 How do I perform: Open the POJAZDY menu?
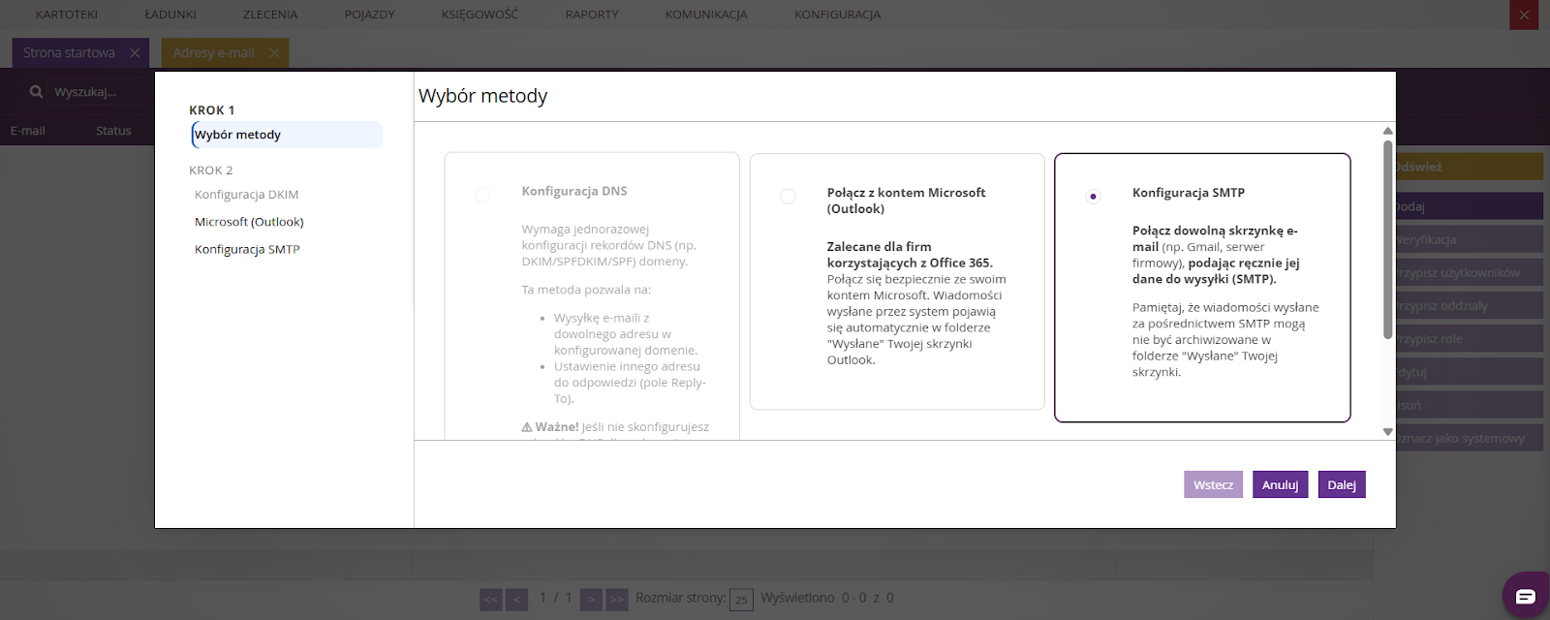369,15
